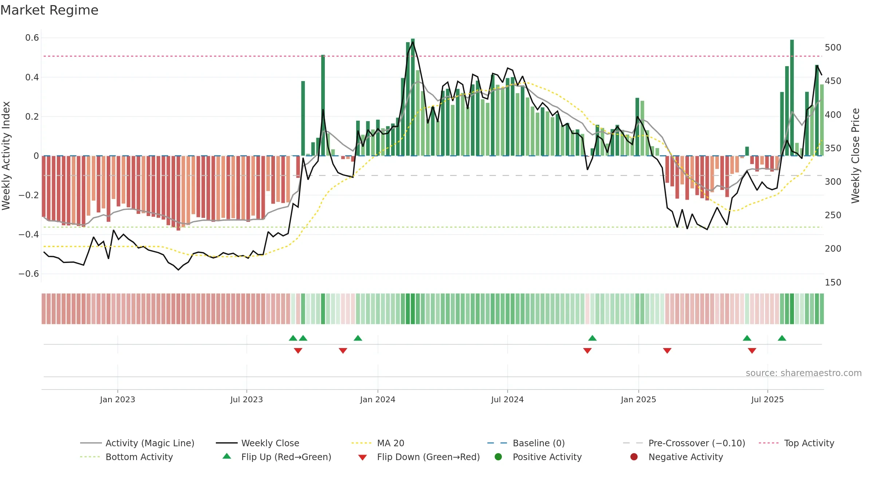The height and width of the screenshot is (491, 874).
Task: Click the Jan 2025 axis label
Action: tap(638, 400)
